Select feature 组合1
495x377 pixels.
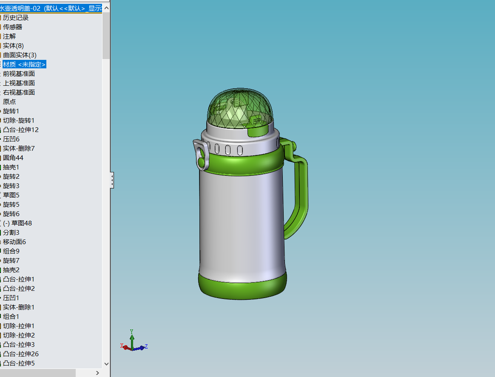[11, 316]
